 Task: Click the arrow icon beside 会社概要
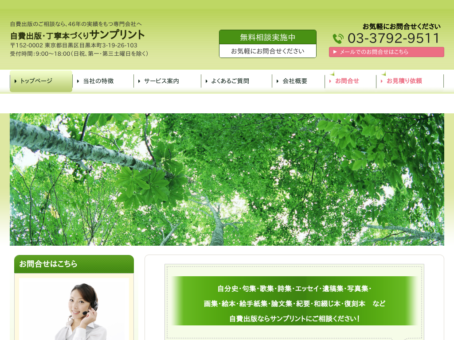point(278,81)
